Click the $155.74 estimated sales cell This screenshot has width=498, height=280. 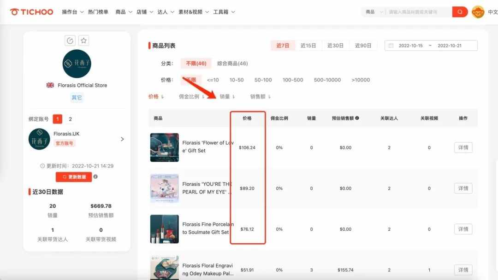pyautogui.click(x=345, y=270)
